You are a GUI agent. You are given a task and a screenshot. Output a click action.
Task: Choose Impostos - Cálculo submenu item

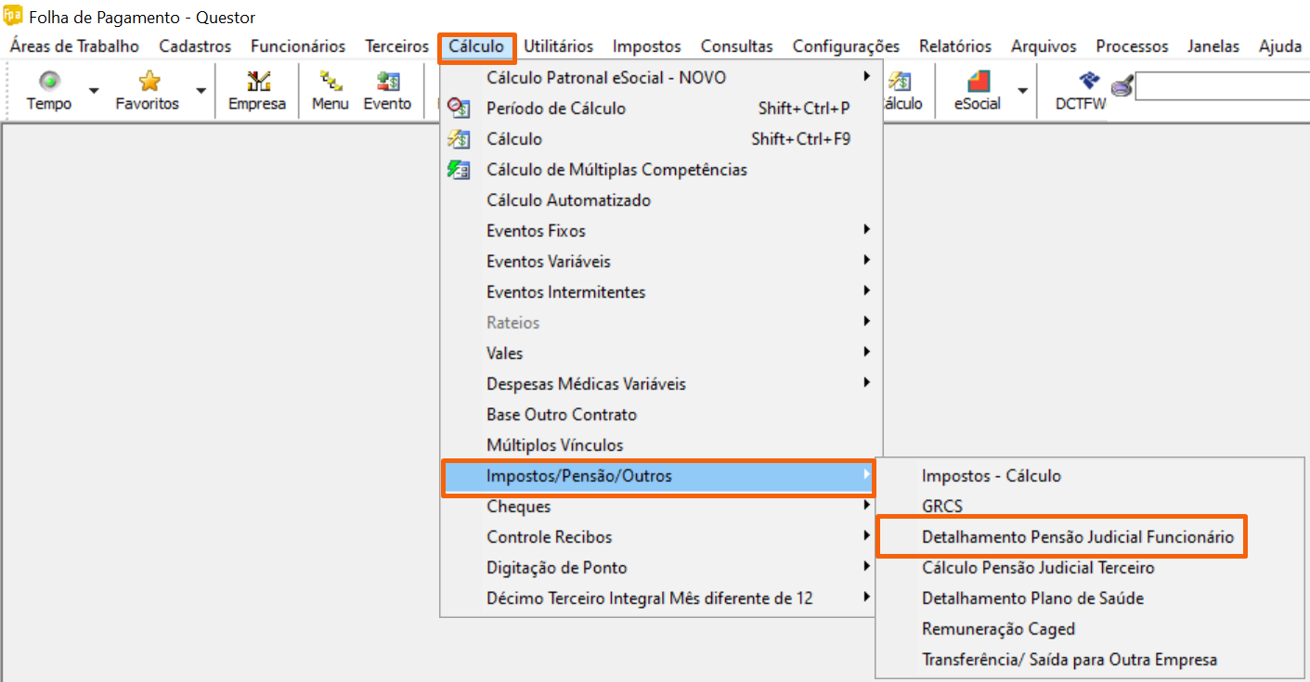(x=991, y=476)
